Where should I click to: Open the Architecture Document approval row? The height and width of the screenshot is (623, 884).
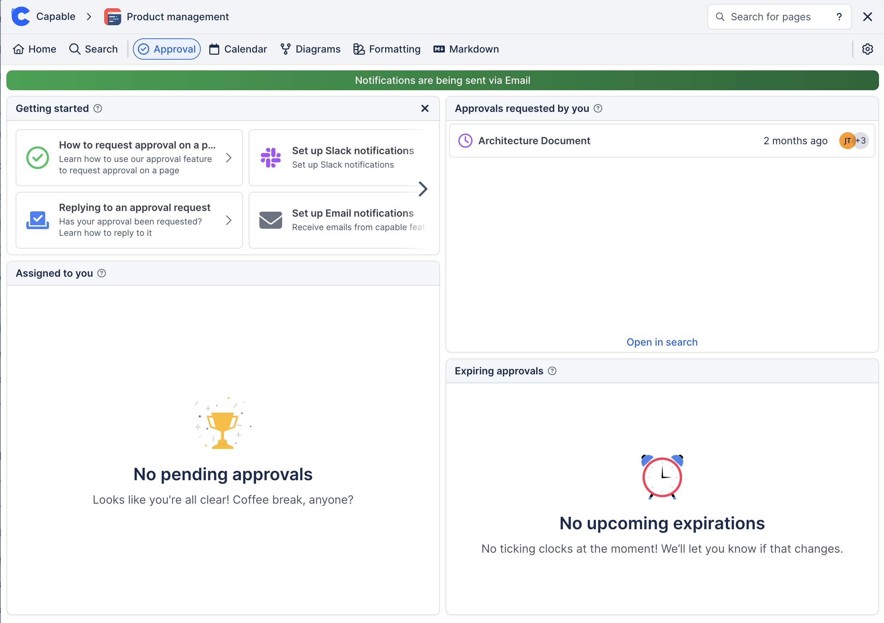pyautogui.click(x=534, y=140)
